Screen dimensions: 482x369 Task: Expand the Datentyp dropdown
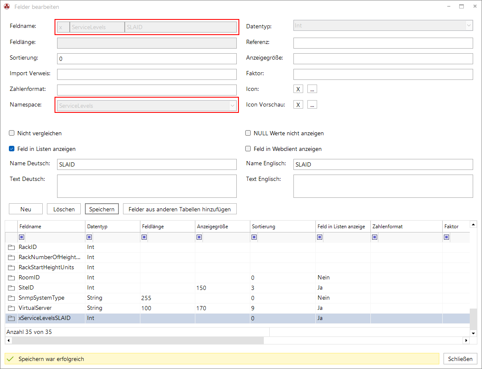(x=469, y=25)
